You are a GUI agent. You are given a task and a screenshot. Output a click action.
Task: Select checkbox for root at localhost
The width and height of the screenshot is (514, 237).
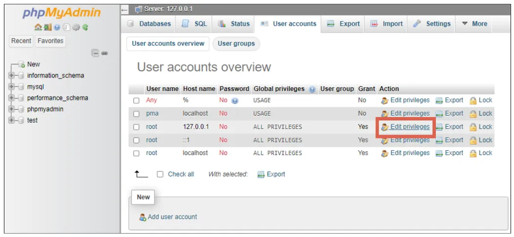click(136, 153)
